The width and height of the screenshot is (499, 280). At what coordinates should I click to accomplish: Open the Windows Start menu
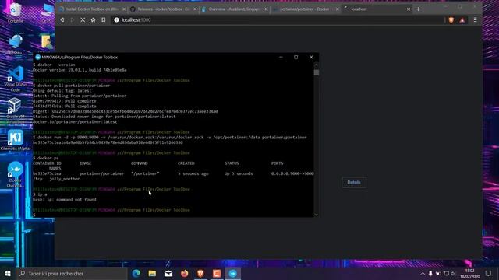tap(8, 273)
